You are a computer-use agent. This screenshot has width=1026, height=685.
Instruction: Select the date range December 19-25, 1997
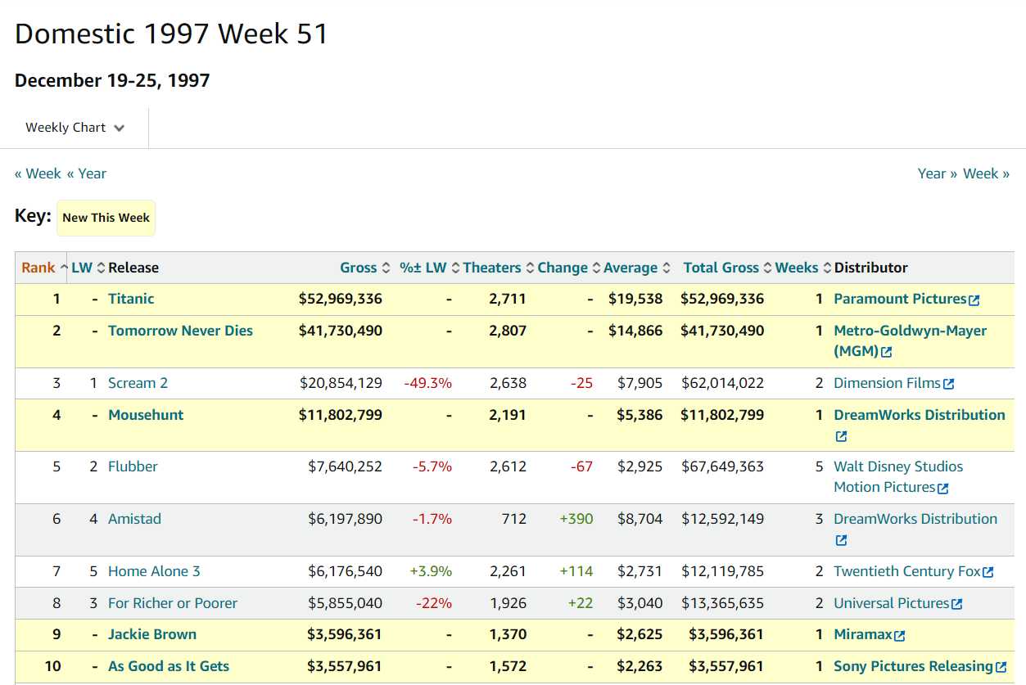112,80
